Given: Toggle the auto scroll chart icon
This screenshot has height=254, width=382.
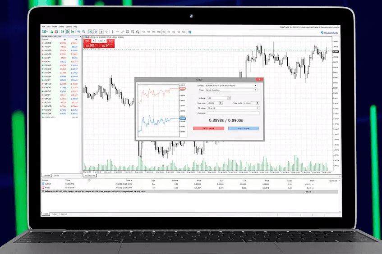Looking at the screenshot, I should point(90,32).
